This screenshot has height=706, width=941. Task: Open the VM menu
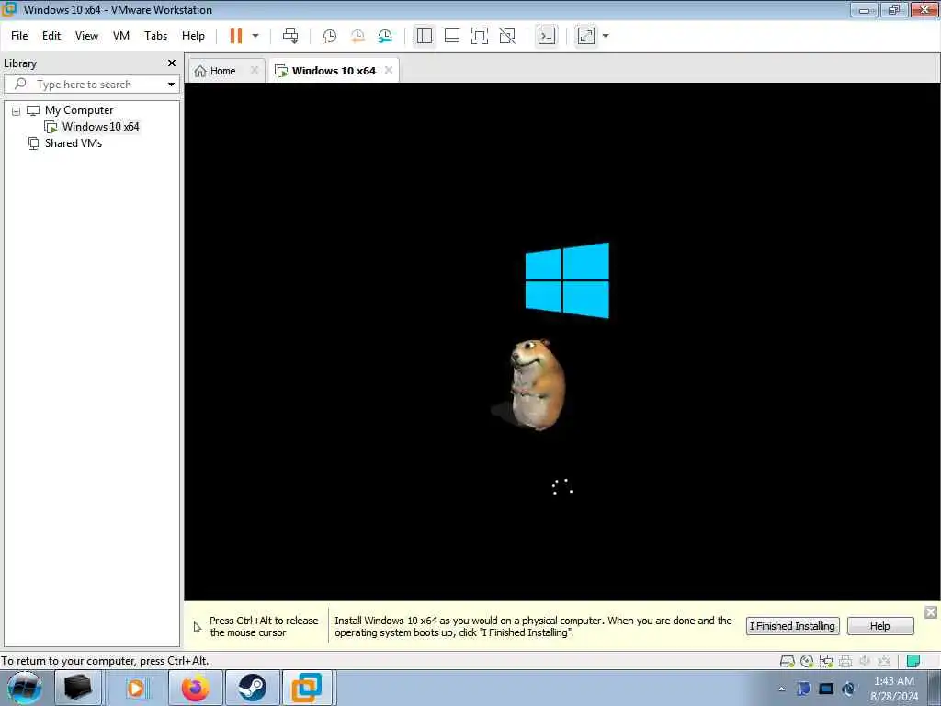tap(121, 36)
